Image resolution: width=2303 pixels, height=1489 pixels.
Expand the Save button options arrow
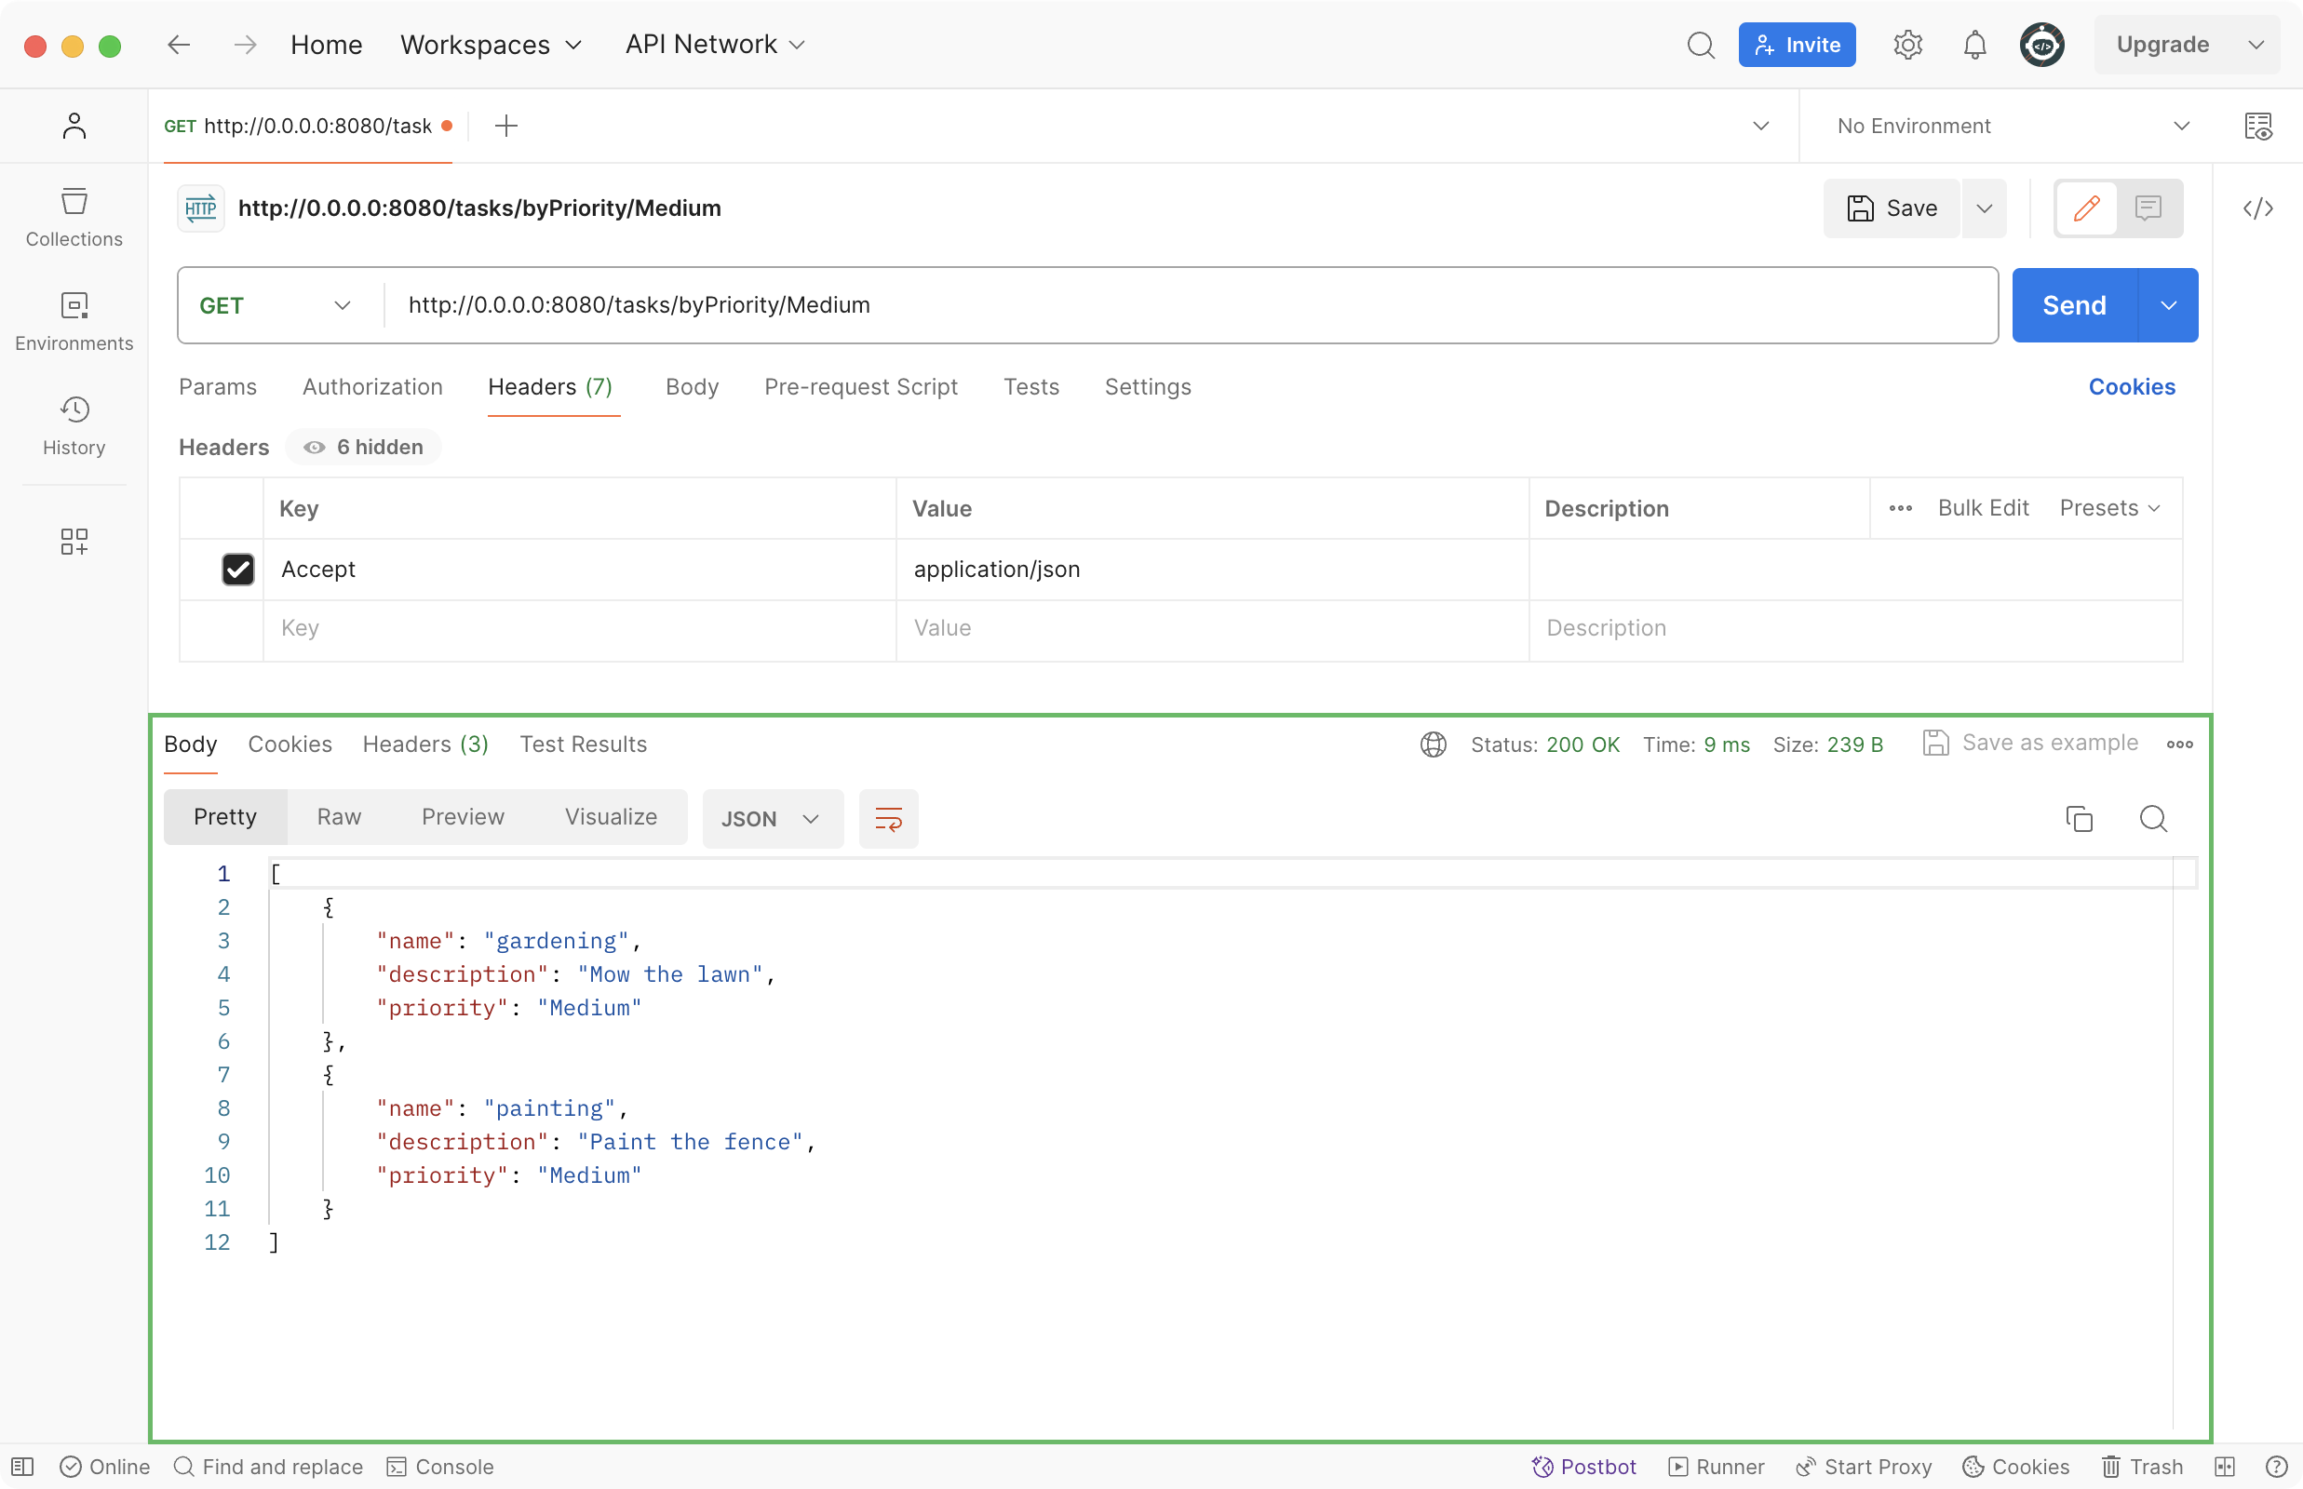pos(1986,207)
